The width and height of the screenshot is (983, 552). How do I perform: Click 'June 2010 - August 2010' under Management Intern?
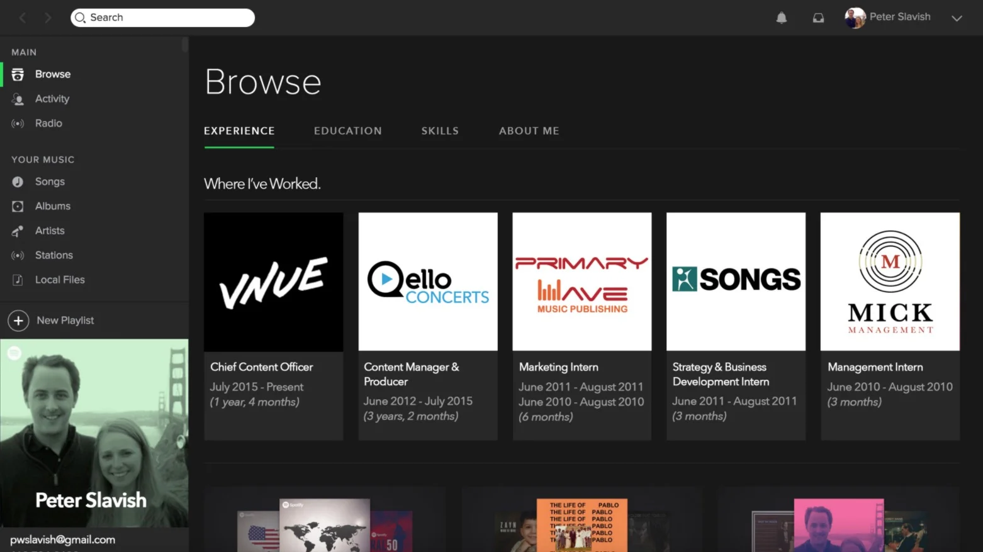pos(890,387)
